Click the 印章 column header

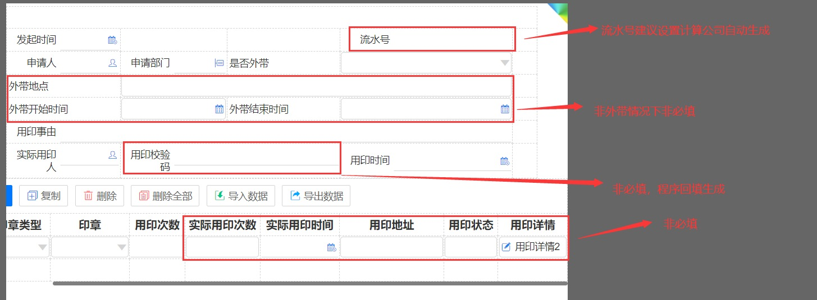pyautogui.click(x=90, y=225)
